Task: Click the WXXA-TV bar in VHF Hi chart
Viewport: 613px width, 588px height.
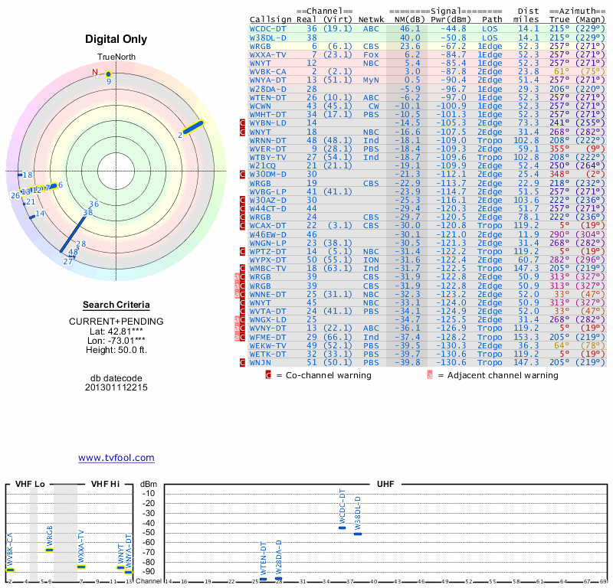Action: 81,567
